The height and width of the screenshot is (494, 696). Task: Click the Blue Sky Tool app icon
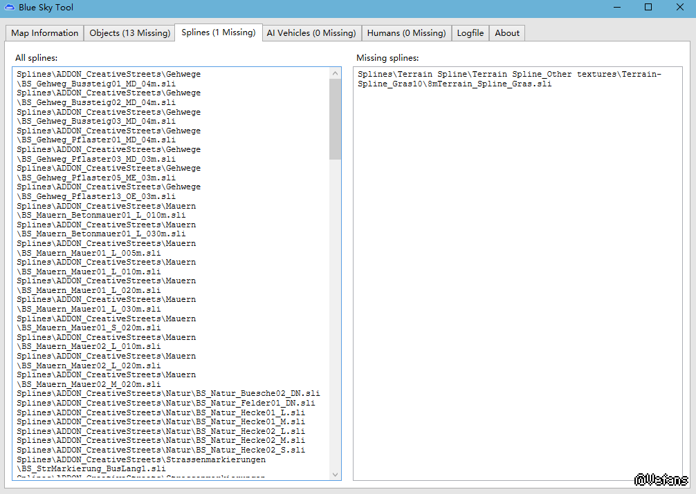click(x=9, y=8)
